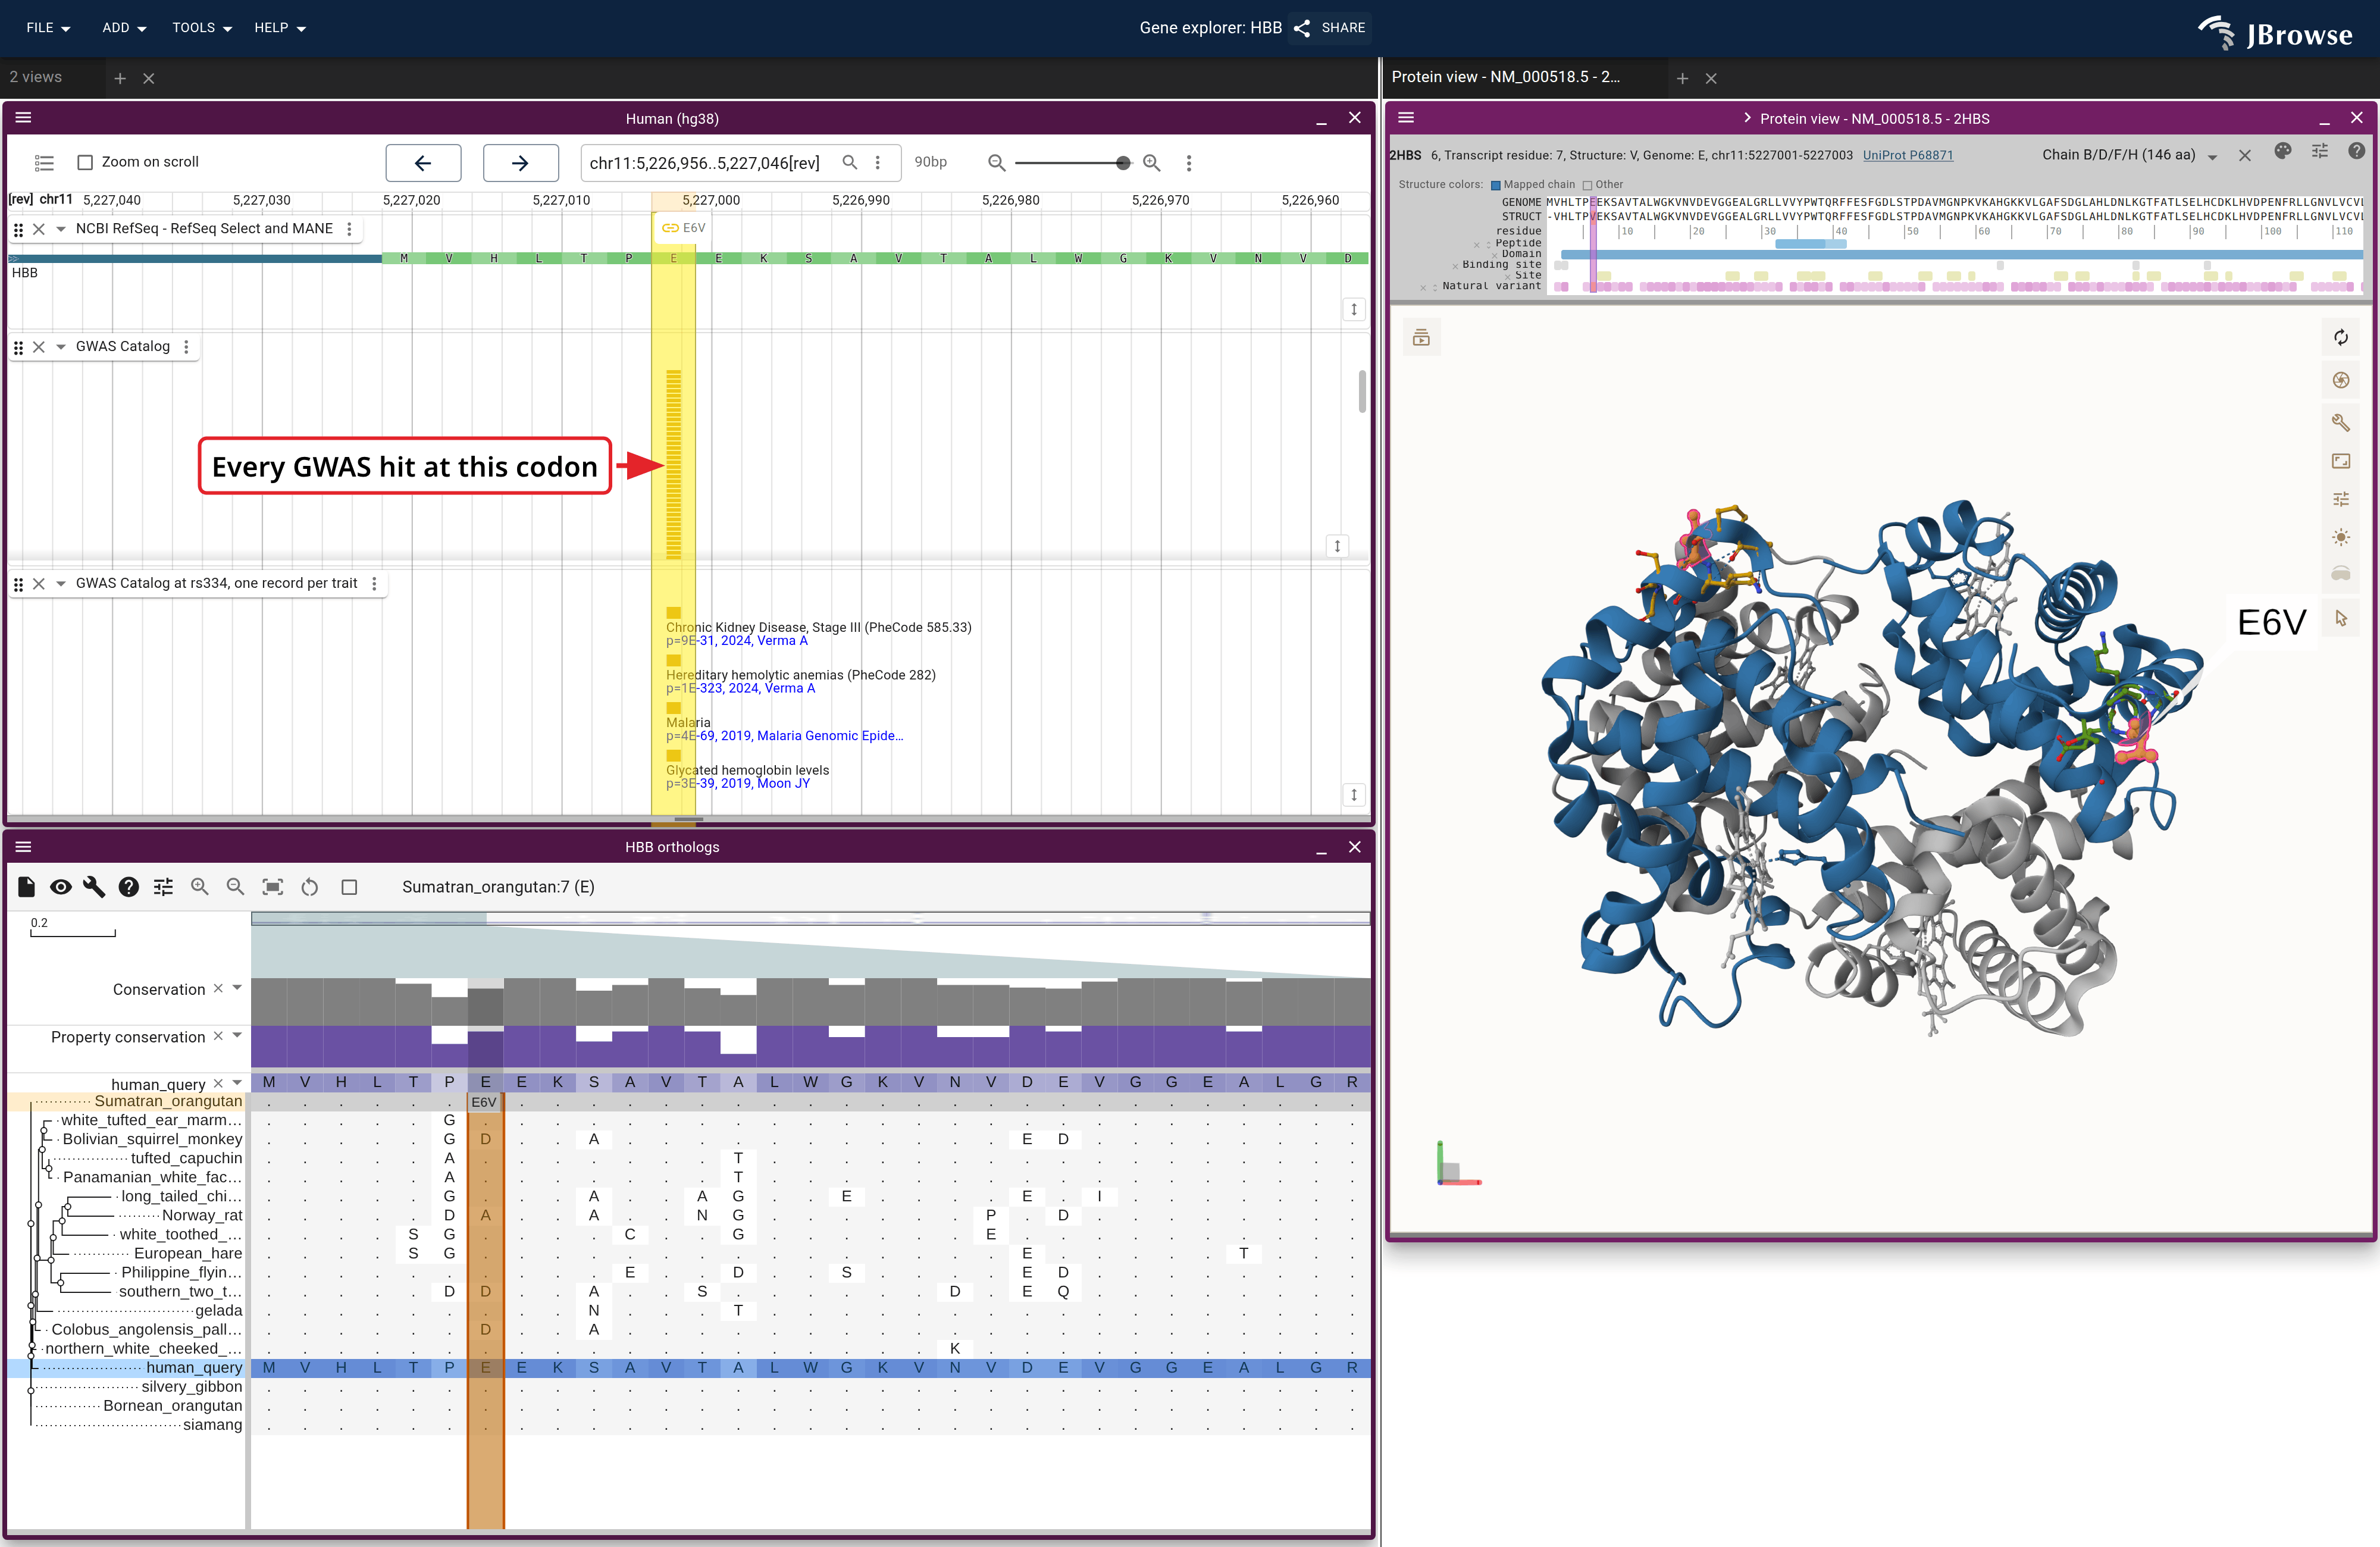Viewport: 2380px width, 1547px height.
Task: Expand NCBI RefSeq track dropdown arrow
Action: point(61,229)
